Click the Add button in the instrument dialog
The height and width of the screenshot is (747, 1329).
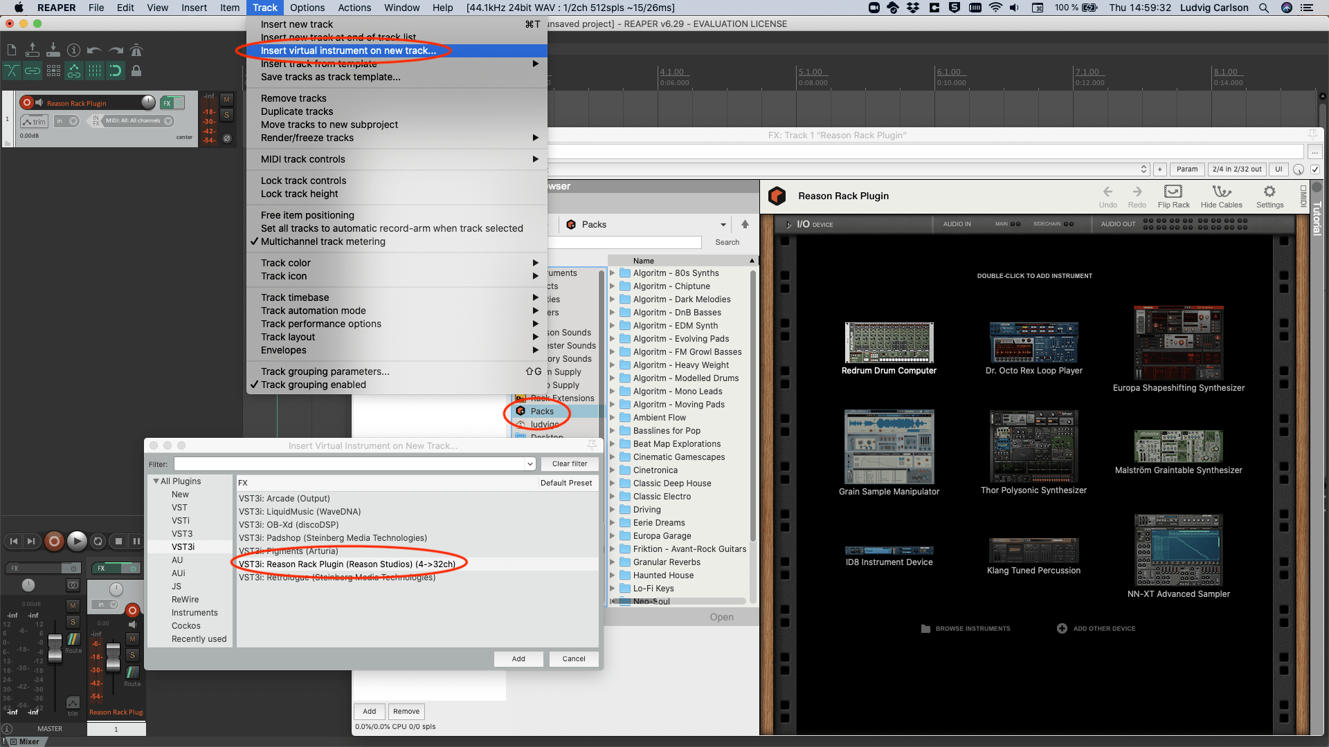click(518, 658)
